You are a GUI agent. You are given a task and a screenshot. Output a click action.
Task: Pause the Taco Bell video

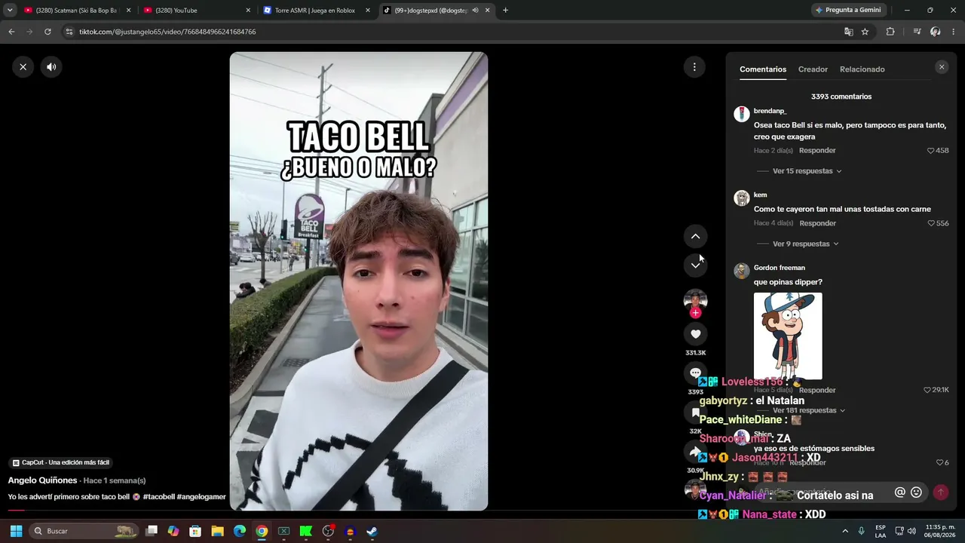359,281
